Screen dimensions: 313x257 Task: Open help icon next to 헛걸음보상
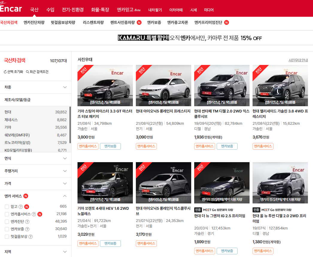coord(31,237)
